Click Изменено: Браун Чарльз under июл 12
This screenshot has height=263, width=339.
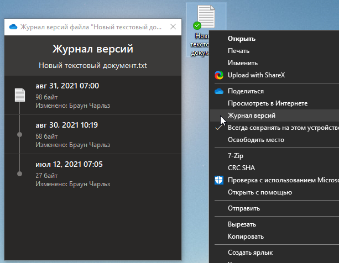72,184
